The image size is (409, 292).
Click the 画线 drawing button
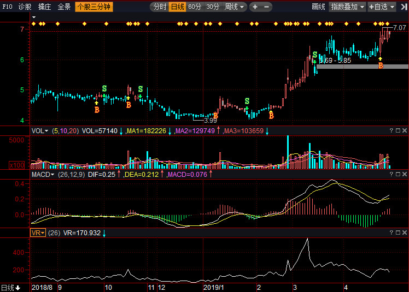click(x=318, y=7)
